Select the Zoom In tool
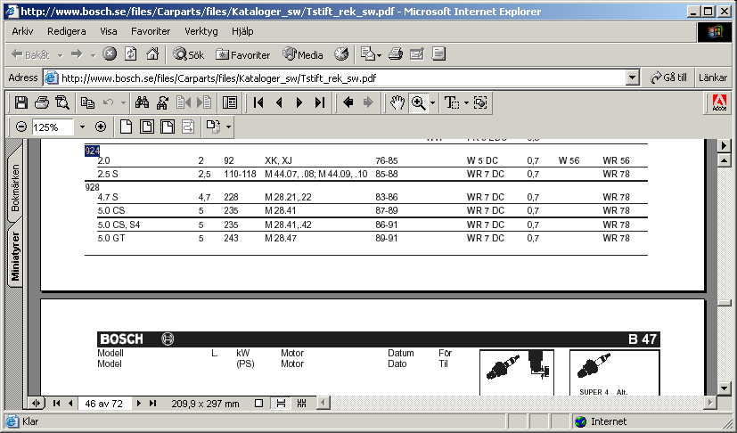Screen dimensions: 737x433 click(418, 102)
